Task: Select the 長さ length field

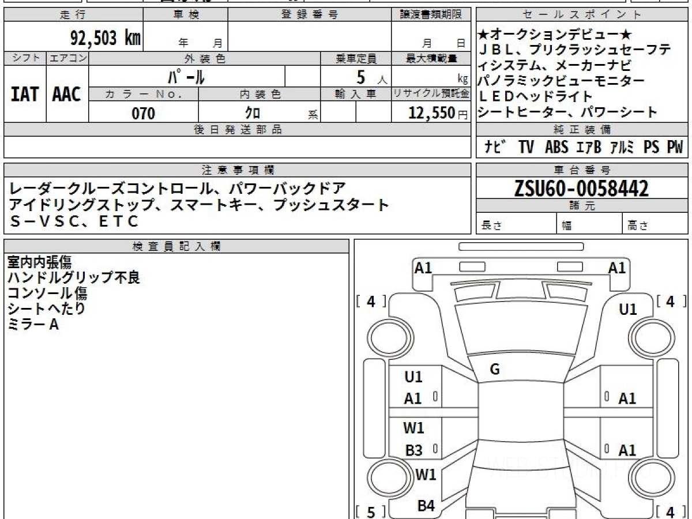Action: coord(517,224)
